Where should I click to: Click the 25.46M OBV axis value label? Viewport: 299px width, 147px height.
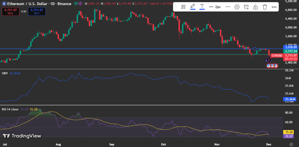(290, 99)
